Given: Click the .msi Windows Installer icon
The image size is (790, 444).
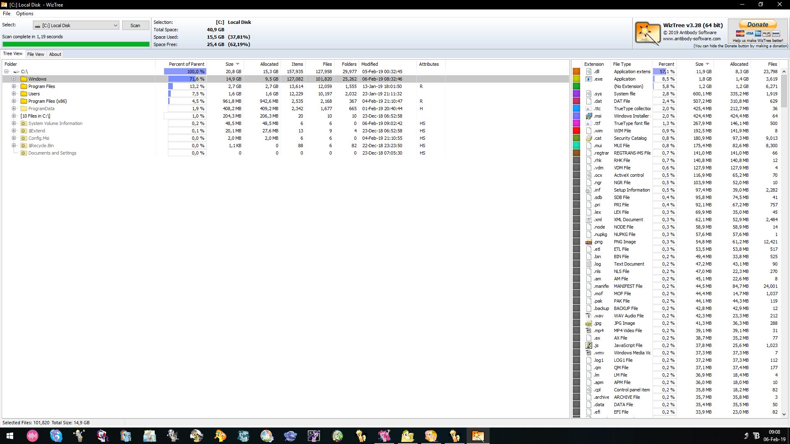Looking at the screenshot, I should [x=589, y=116].
